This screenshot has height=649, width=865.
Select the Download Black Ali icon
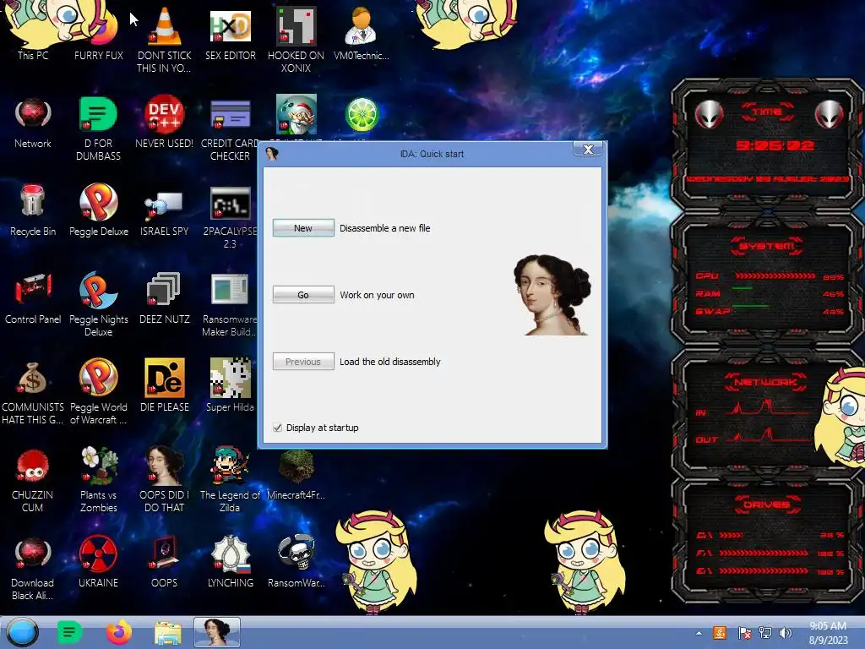point(33,569)
